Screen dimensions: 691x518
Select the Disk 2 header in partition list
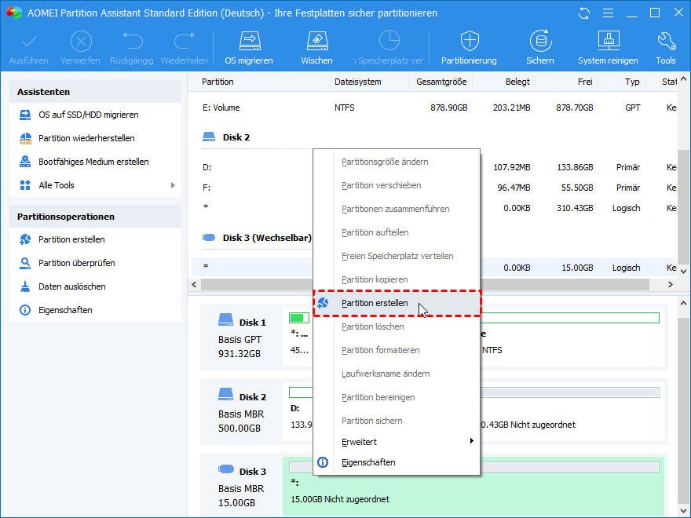(236, 137)
